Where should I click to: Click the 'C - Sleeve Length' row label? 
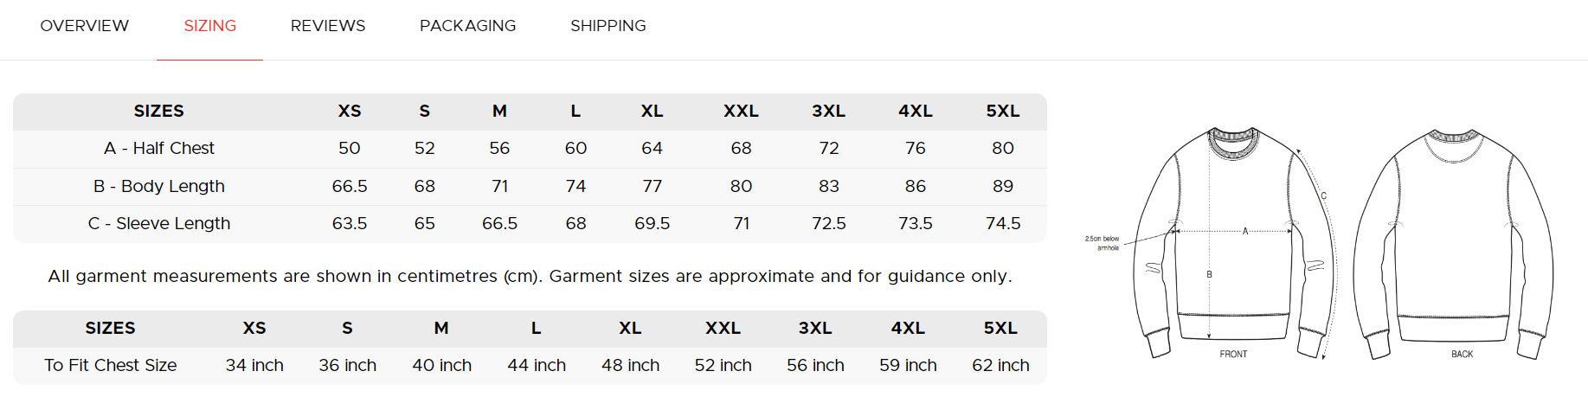point(159,223)
